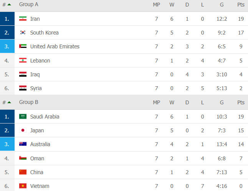Image resolution: width=248 pixels, height=191 pixels.
Task: Click the Iran flag icon
Action: pyautogui.click(x=23, y=19)
